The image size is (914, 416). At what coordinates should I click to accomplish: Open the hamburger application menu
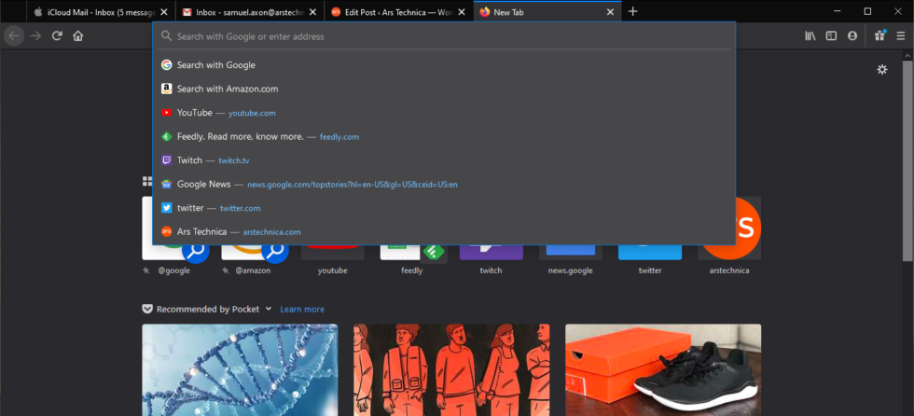(900, 36)
